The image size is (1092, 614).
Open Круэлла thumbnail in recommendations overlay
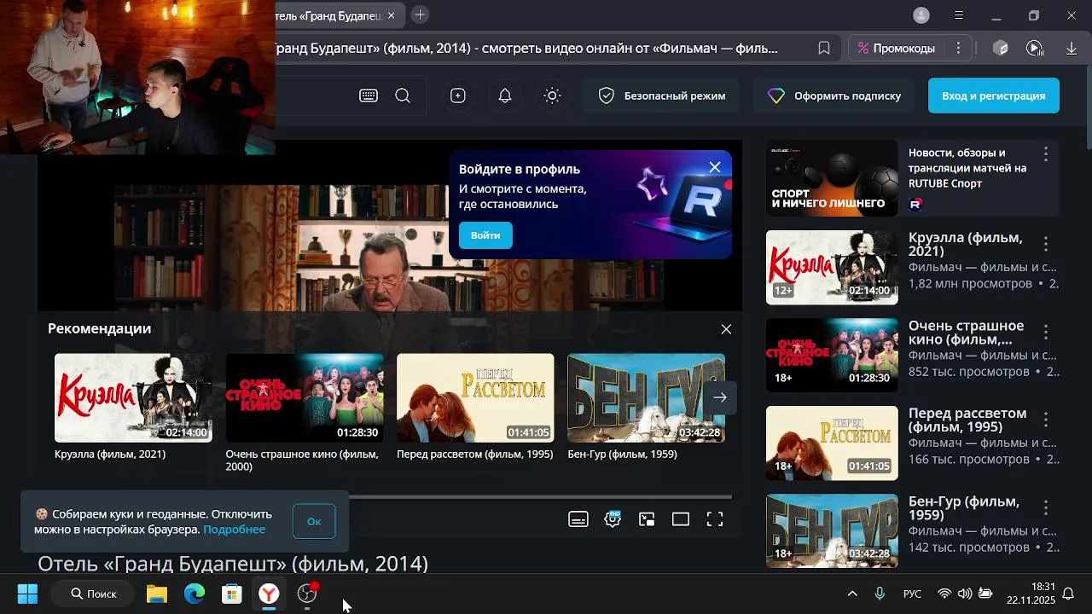coord(133,398)
